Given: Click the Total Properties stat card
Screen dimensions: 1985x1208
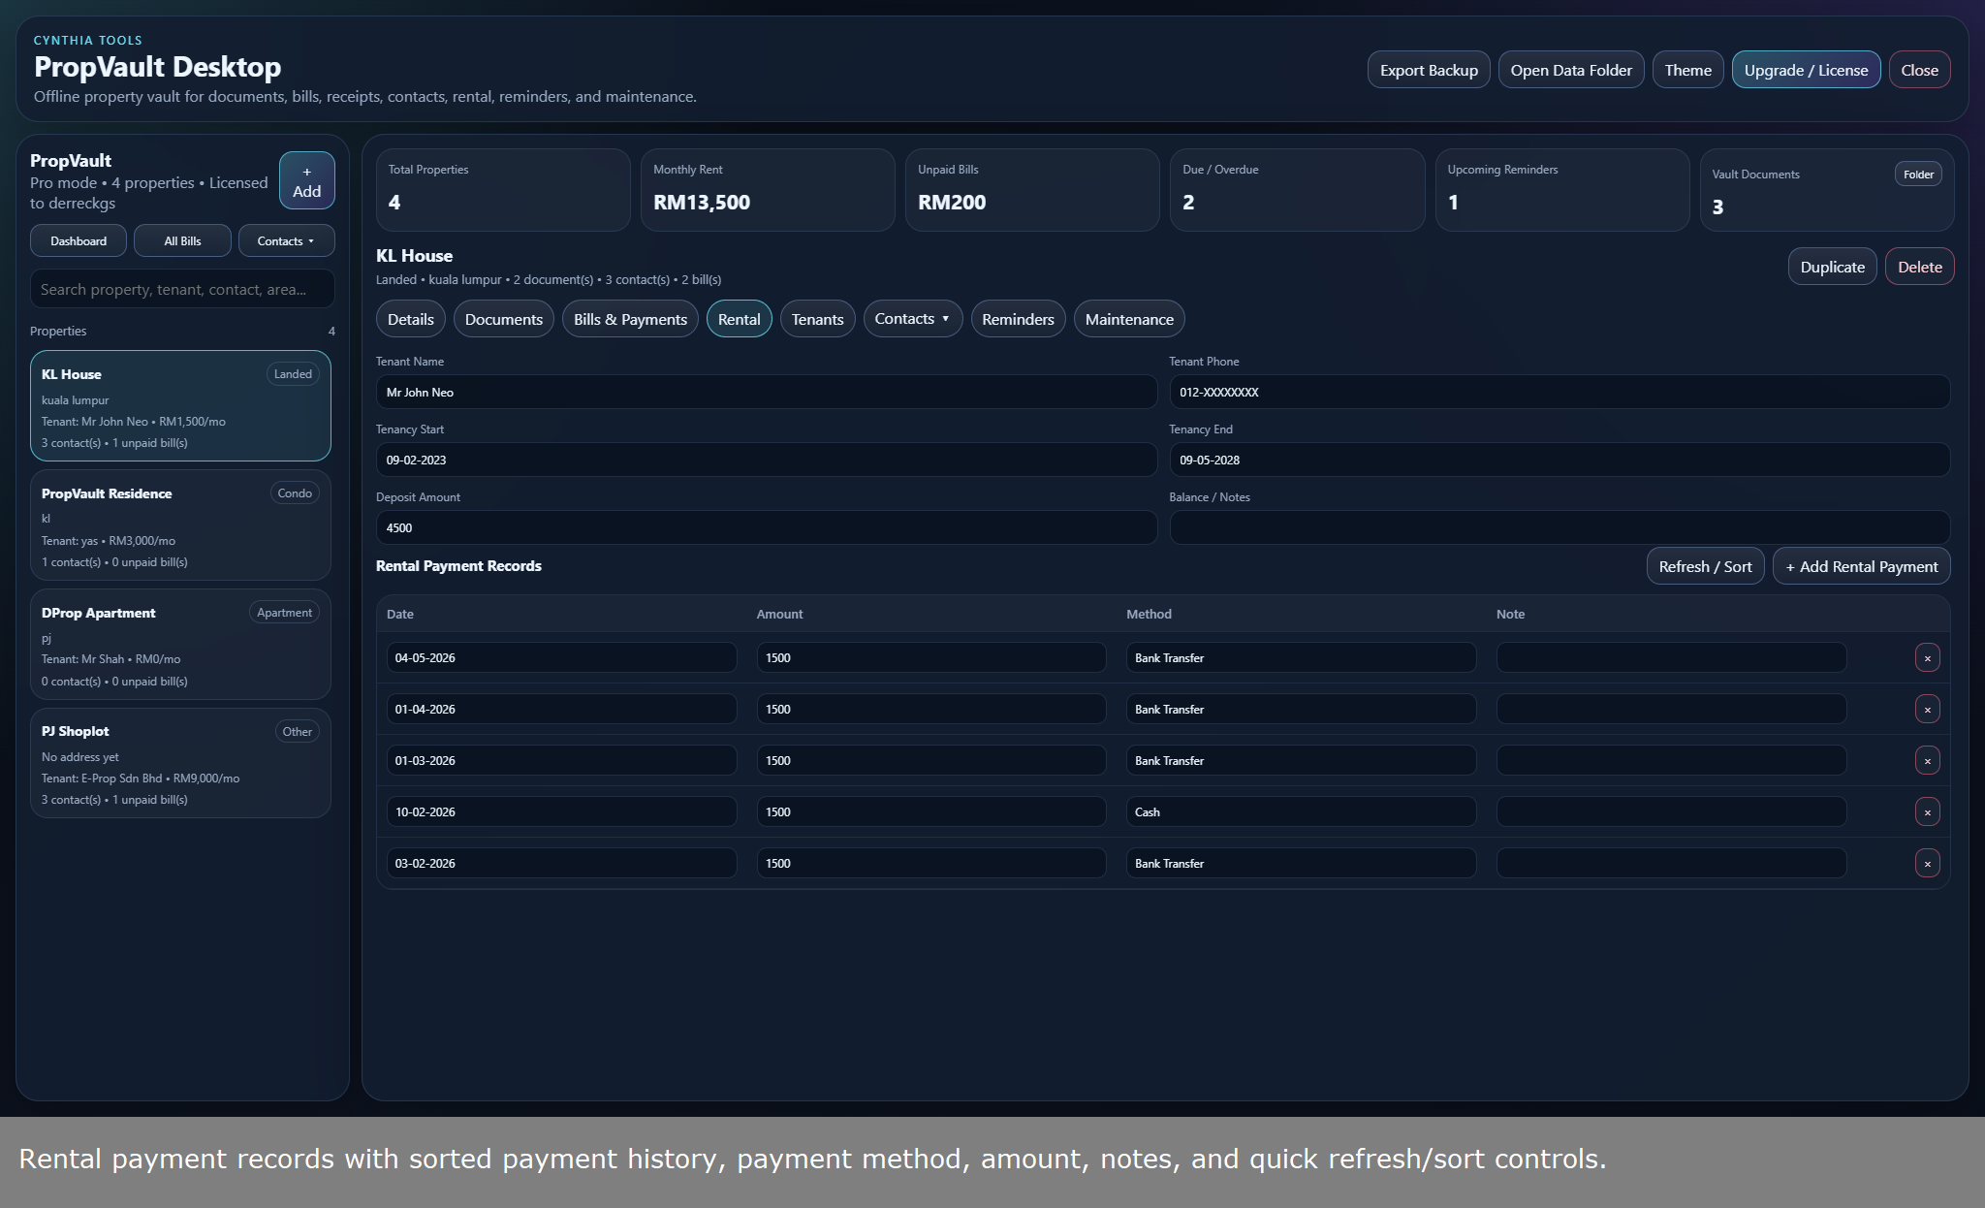Looking at the screenshot, I should click(x=502, y=190).
